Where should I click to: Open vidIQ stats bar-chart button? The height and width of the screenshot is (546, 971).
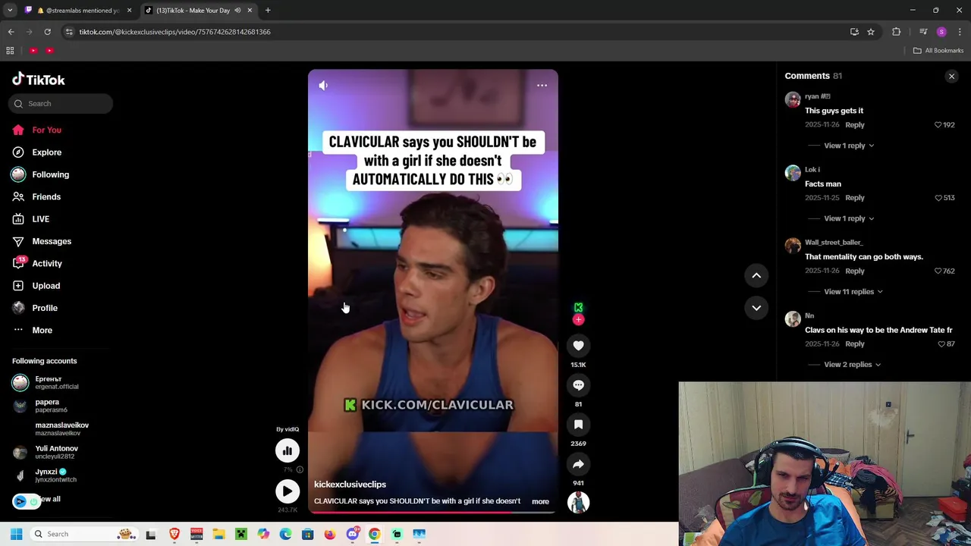click(288, 451)
